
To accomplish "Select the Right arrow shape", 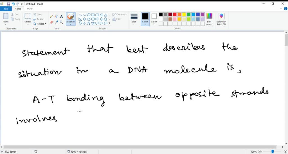I will [97, 19].
